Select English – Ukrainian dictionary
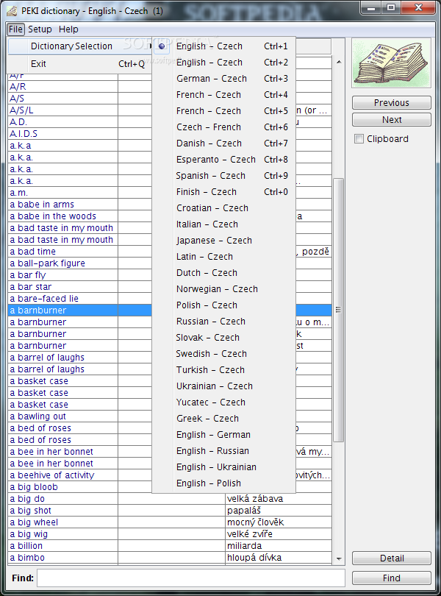 223,466
